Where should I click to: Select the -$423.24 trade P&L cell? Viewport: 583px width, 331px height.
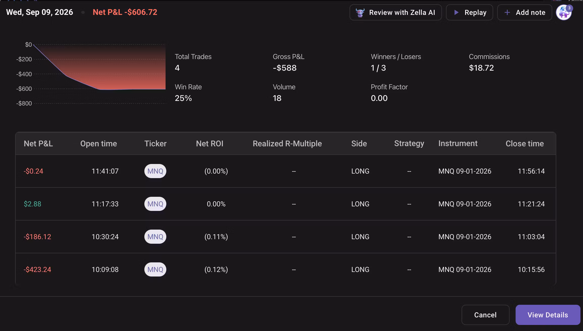[x=37, y=269]
